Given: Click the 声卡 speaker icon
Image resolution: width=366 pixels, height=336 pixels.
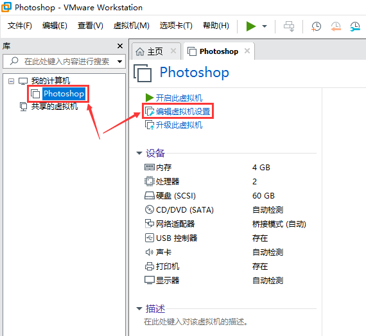Looking at the screenshot, I should point(150,252).
